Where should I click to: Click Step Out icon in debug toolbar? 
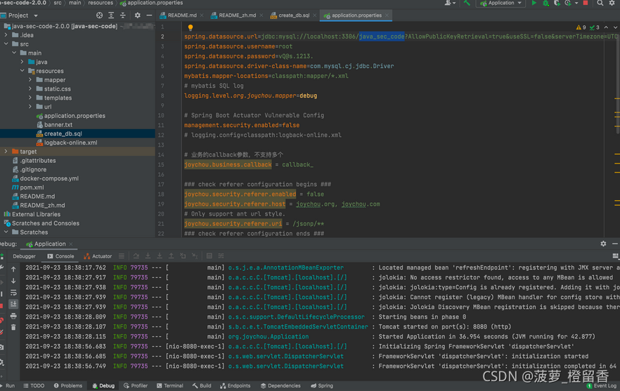tap(172, 256)
